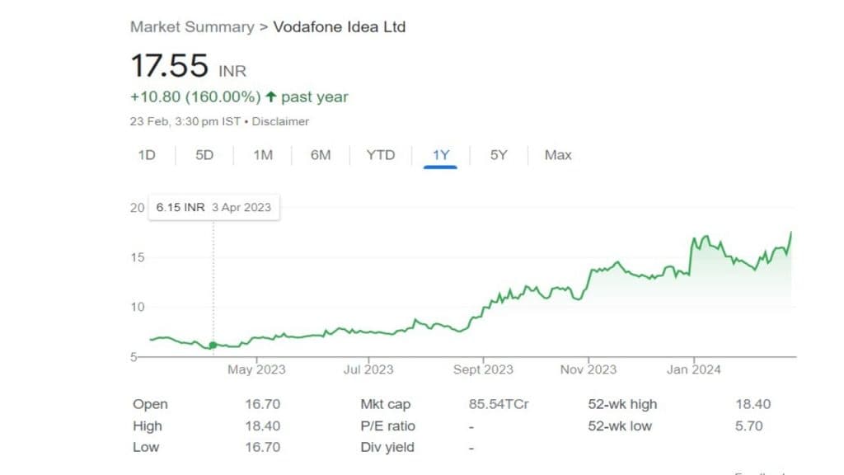Select the YTD tab
844x475 pixels.
(x=380, y=155)
